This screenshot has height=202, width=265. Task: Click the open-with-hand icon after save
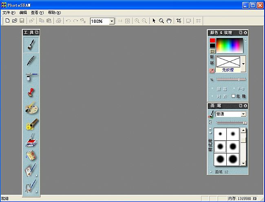coord(32,21)
